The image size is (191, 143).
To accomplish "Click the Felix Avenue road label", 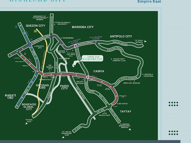I will pyautogui.click(x=78, y=54).
